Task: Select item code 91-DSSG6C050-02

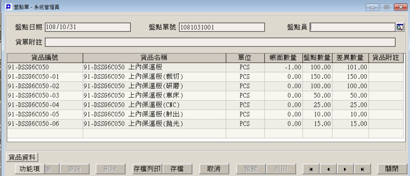Action: (x=45, y=86)
